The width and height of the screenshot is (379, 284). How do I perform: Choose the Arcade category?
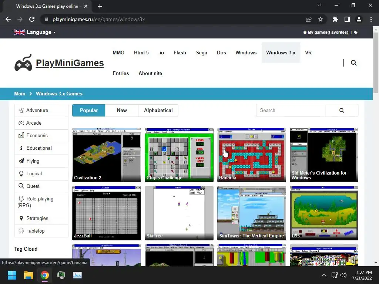pos(41,123)
